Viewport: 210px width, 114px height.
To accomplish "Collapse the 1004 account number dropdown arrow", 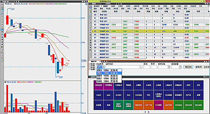I will pos(104,67).
